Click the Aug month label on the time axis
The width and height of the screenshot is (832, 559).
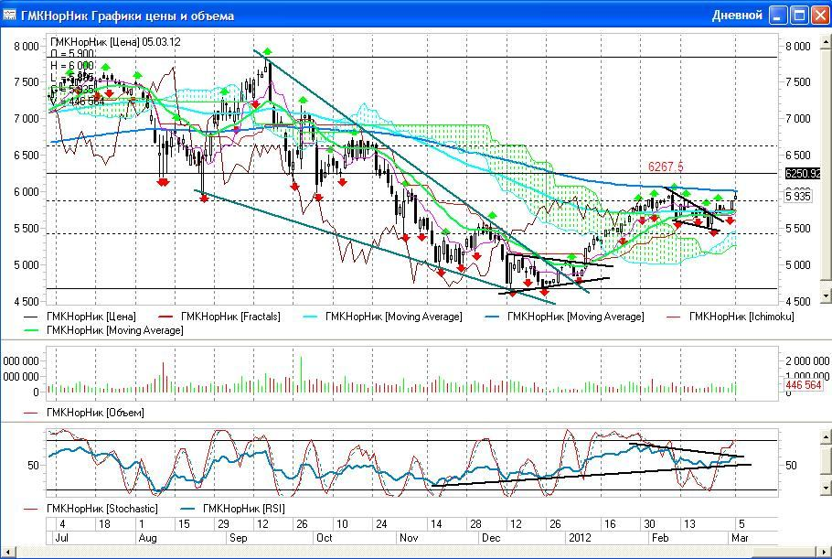[147, 538]
